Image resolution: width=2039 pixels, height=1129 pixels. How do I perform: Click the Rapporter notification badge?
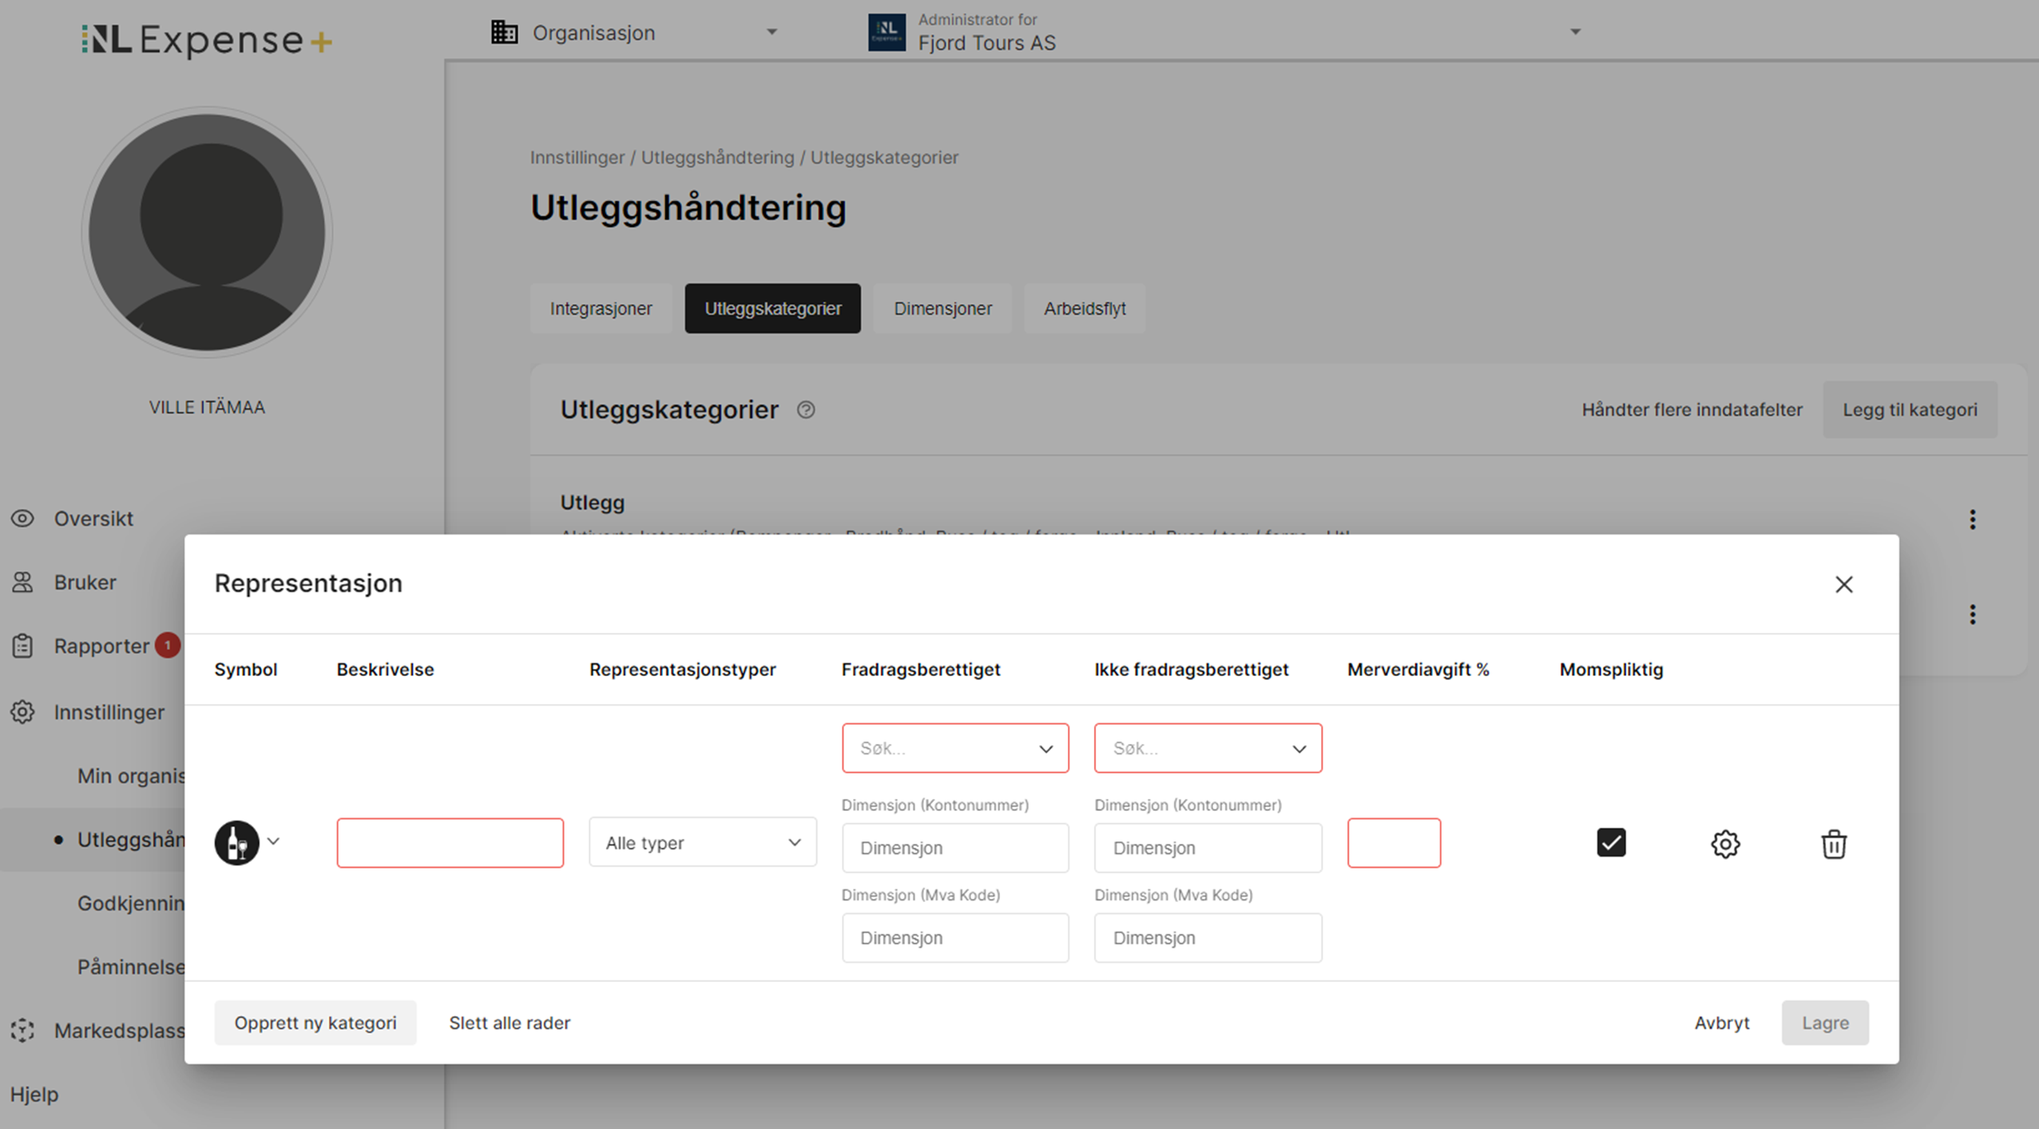(168, 645)
